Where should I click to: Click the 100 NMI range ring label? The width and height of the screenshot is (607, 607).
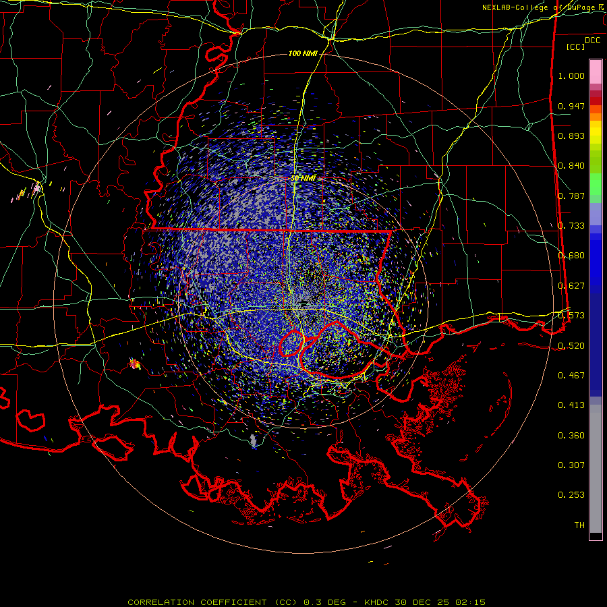click(303, 53)
